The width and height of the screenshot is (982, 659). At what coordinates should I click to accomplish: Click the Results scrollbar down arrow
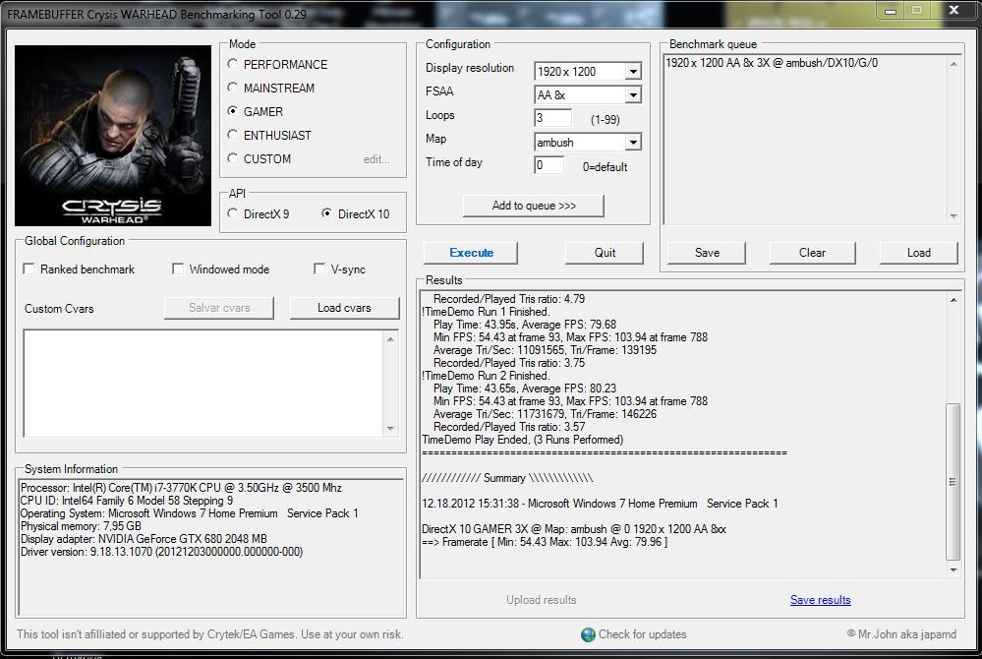click(953, 570)
